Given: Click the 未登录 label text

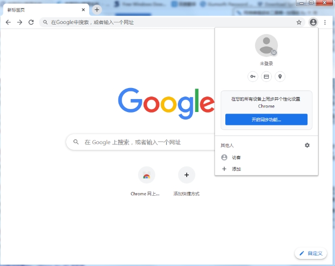Looking at the screenshot, I should (x=266, y=63).
